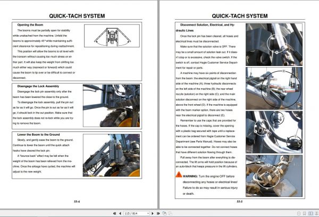
Task: Jump to the first page
Action: click(114, 213)
